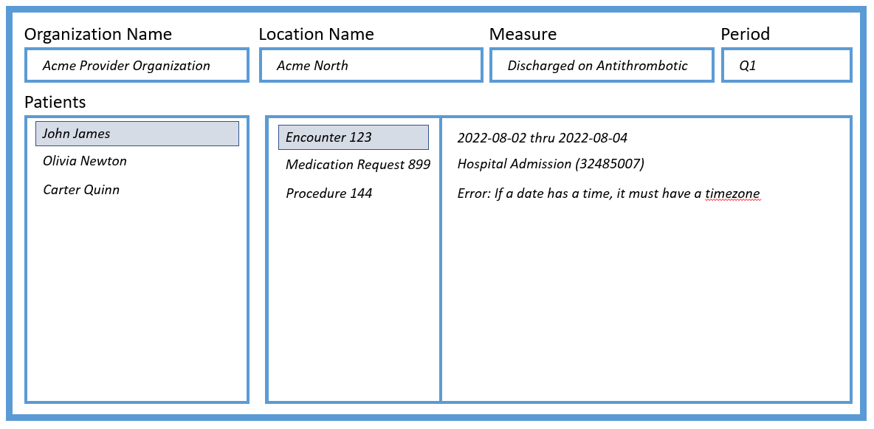Image resolution: width=874 pixels, height=429 pixels.
Task: Click the Measure heading label
Action: click(523, 34)
